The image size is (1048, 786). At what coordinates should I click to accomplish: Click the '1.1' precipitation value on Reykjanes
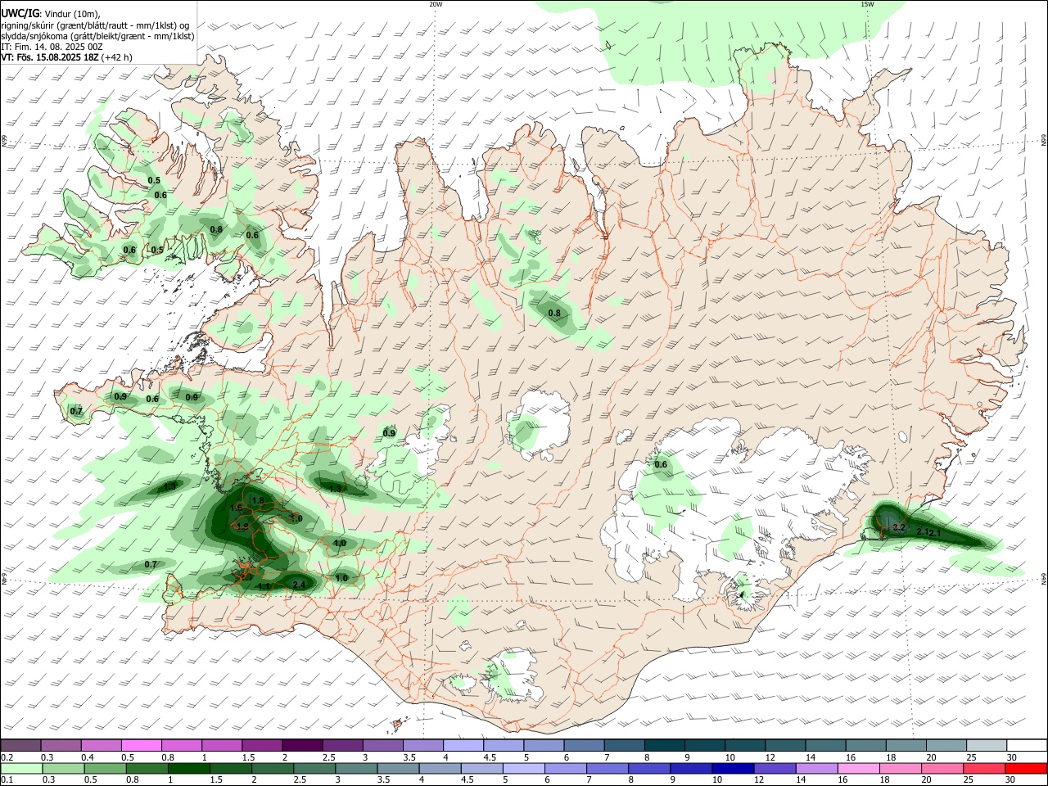pos(264,586)
